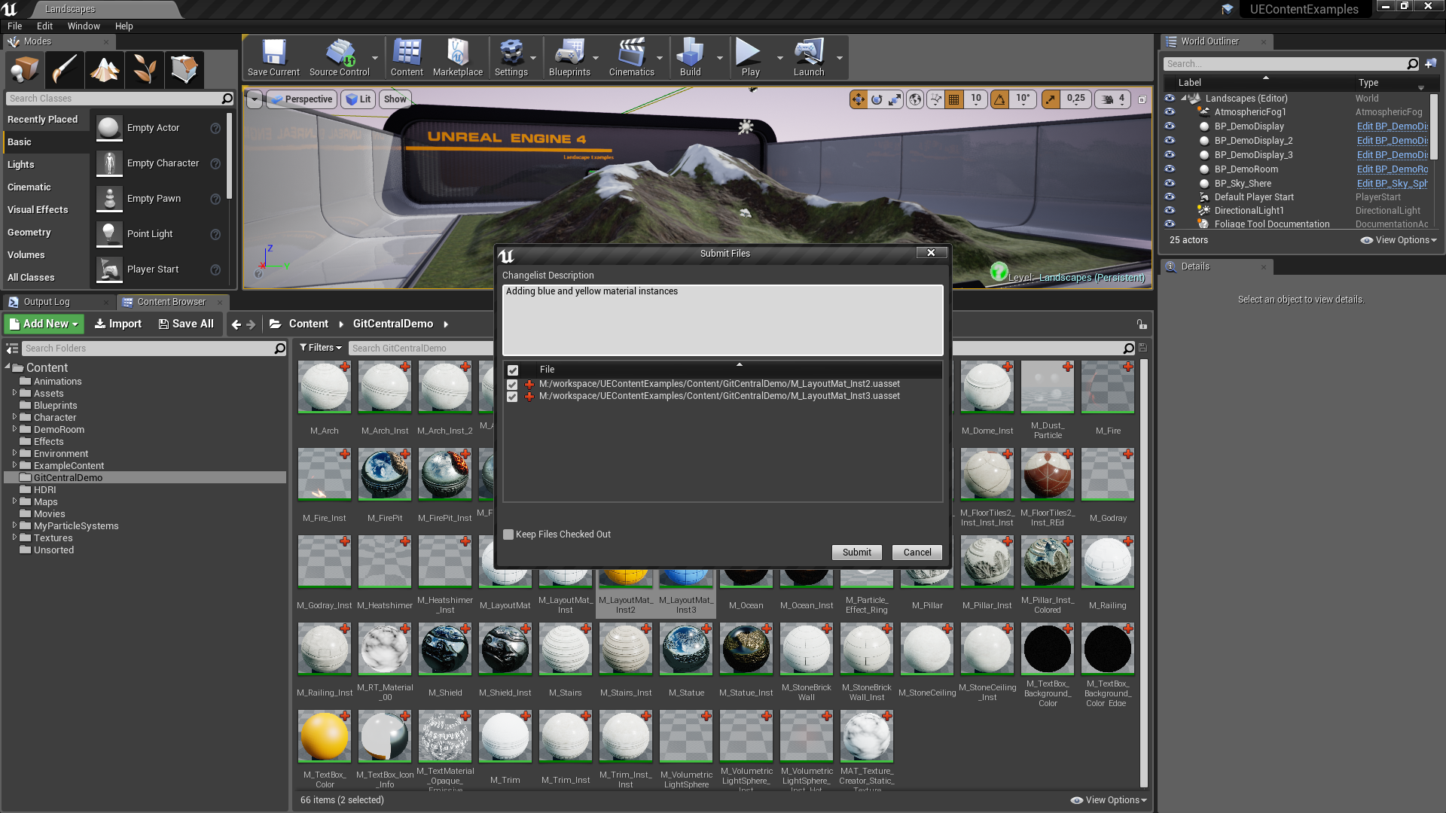Expand the Environment folder in the tree

pyautogui.click(x=14, y=454)
